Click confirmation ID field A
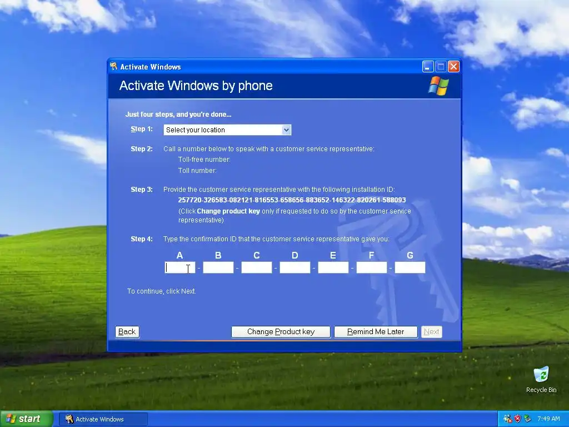The width and height of the screenshot is (569, 427). coord(180,267)
